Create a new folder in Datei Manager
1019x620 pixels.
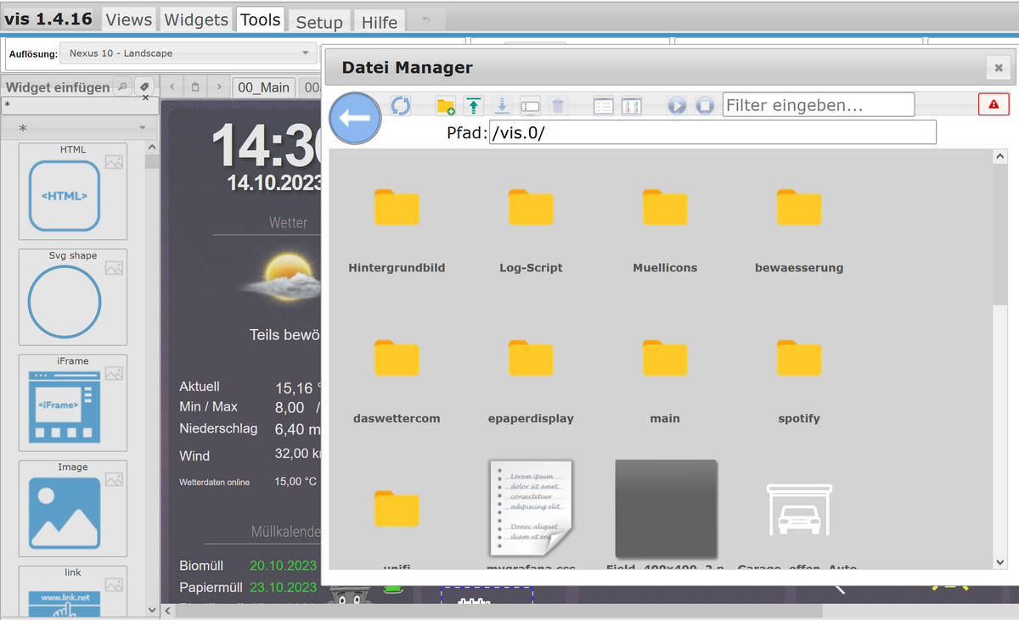[x=446, y=106]
